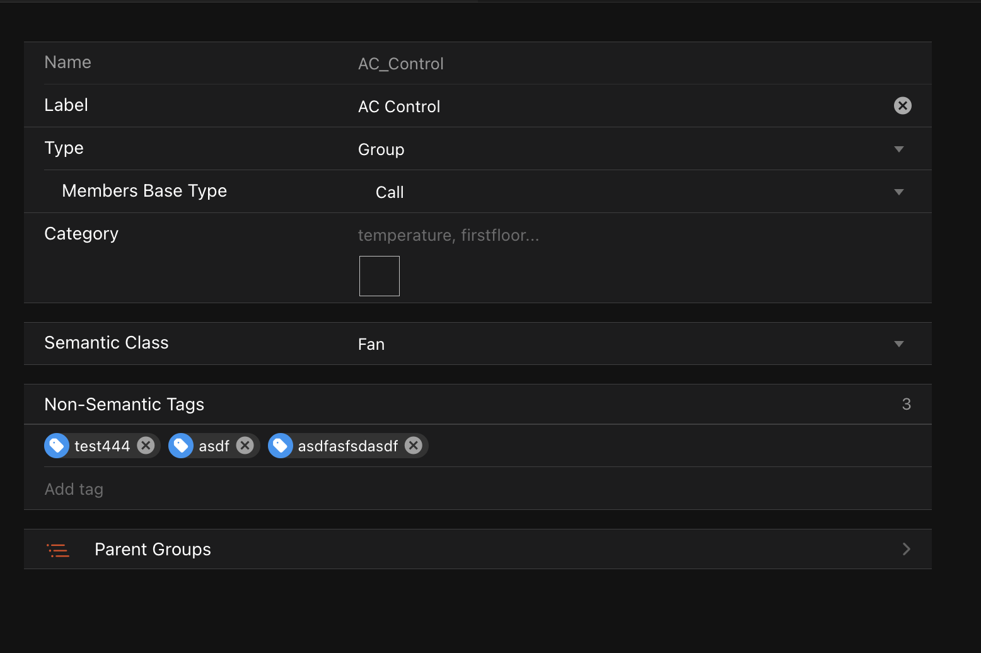The height and width of the screenshot is (653, 981).
Task: Click the empty category icon preview box
Action: click(x=380, y=276)
